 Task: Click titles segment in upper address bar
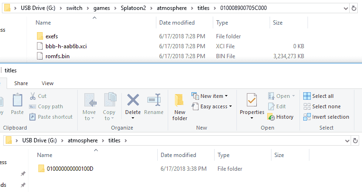(x=203, y=8)
